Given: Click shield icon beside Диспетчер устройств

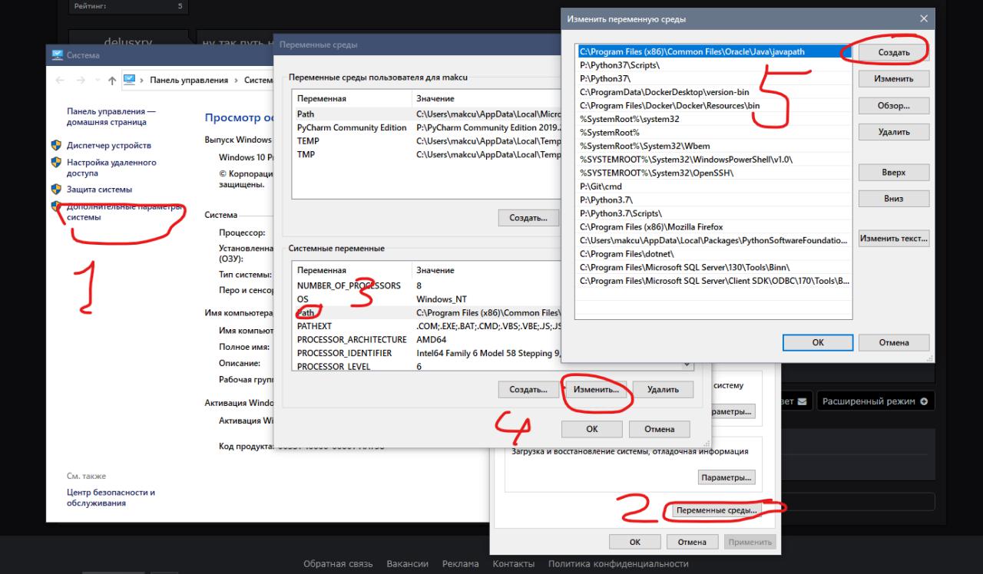Looking at the screenshot, I should [56, 145].
